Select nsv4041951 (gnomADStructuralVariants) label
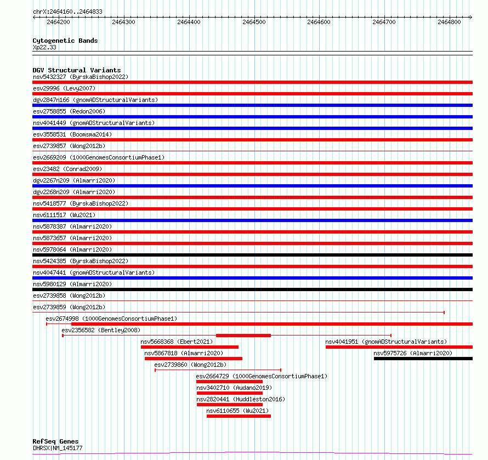Viewport: 488px width, 460px height. click(386, 342)
